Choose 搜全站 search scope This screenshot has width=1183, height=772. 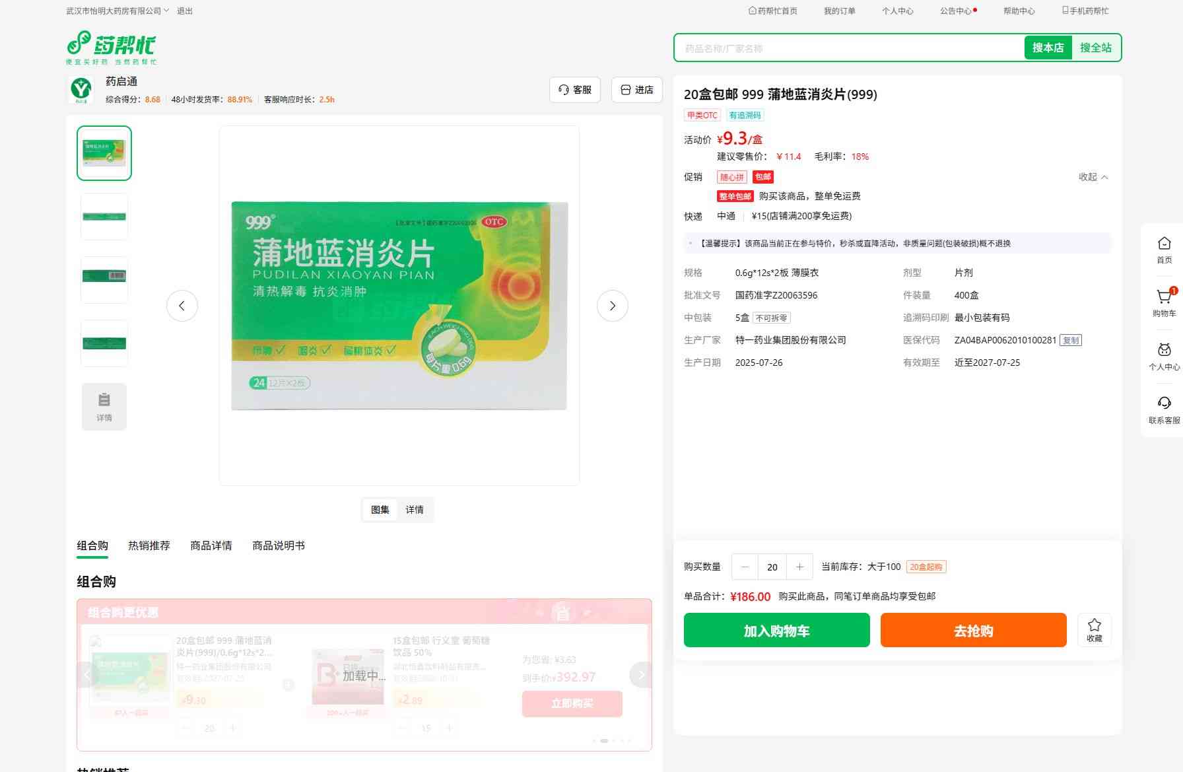click(x=1095, y=48)
